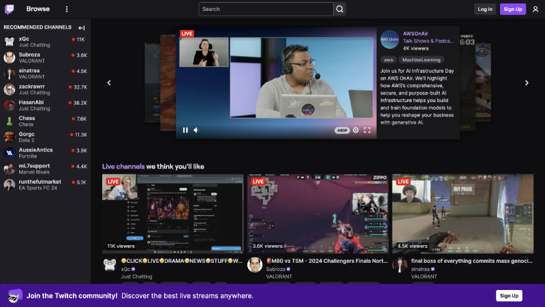Type in the Search input field
545x307 pixels.
click(x=266, y=9)
